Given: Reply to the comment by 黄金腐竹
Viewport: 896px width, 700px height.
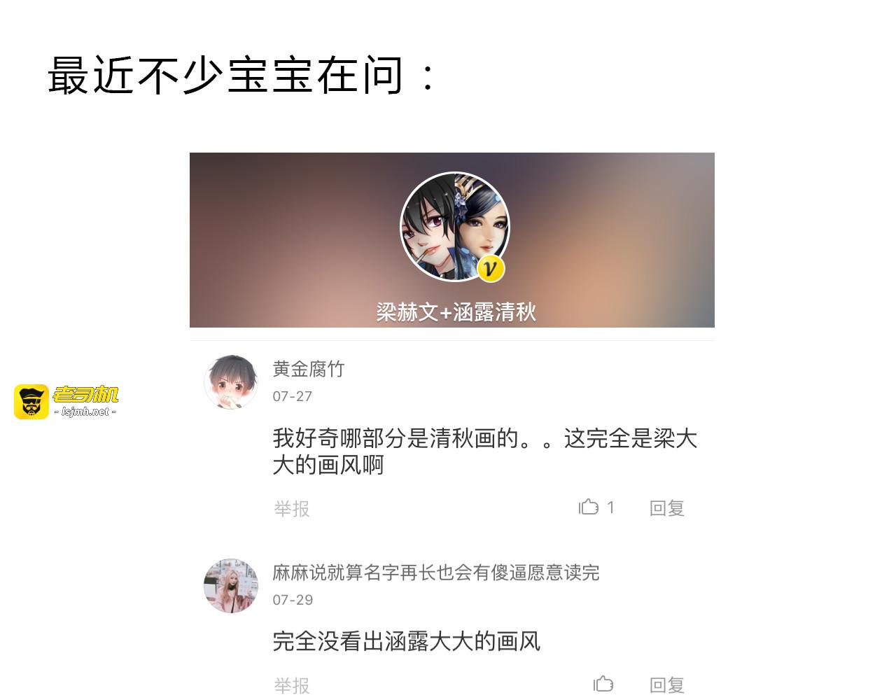Looking at the screenshot, I should (666, 507).
